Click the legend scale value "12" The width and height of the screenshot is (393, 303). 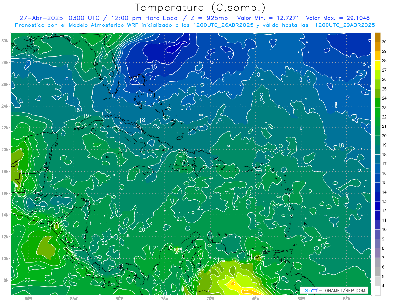tap(384, 211)
